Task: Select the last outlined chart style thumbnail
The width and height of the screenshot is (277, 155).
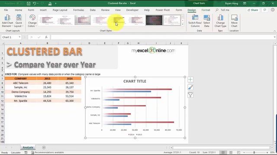Action: [x=172, y=20]
